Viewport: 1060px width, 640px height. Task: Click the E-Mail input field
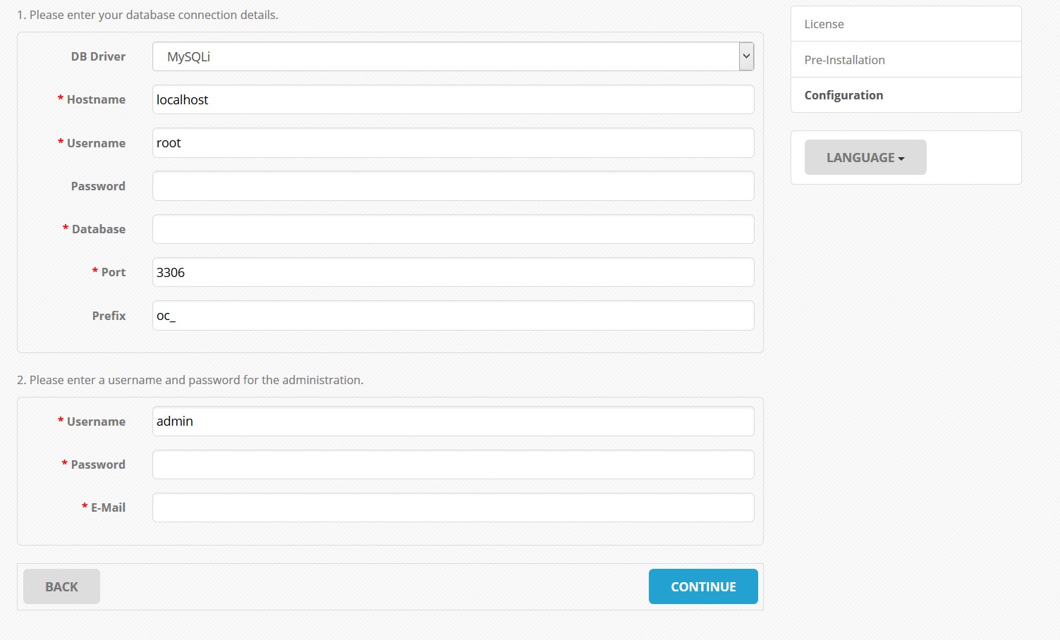(x=453, y=507)
